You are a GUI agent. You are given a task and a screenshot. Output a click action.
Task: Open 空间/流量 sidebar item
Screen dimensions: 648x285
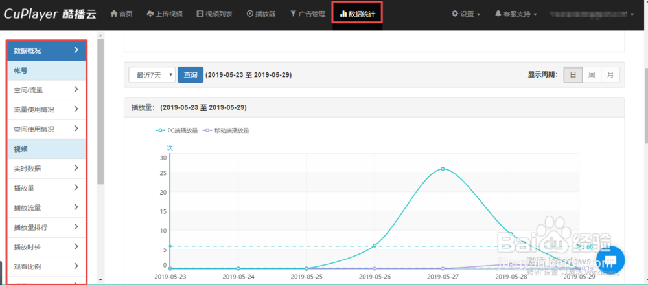coord(46,89)
